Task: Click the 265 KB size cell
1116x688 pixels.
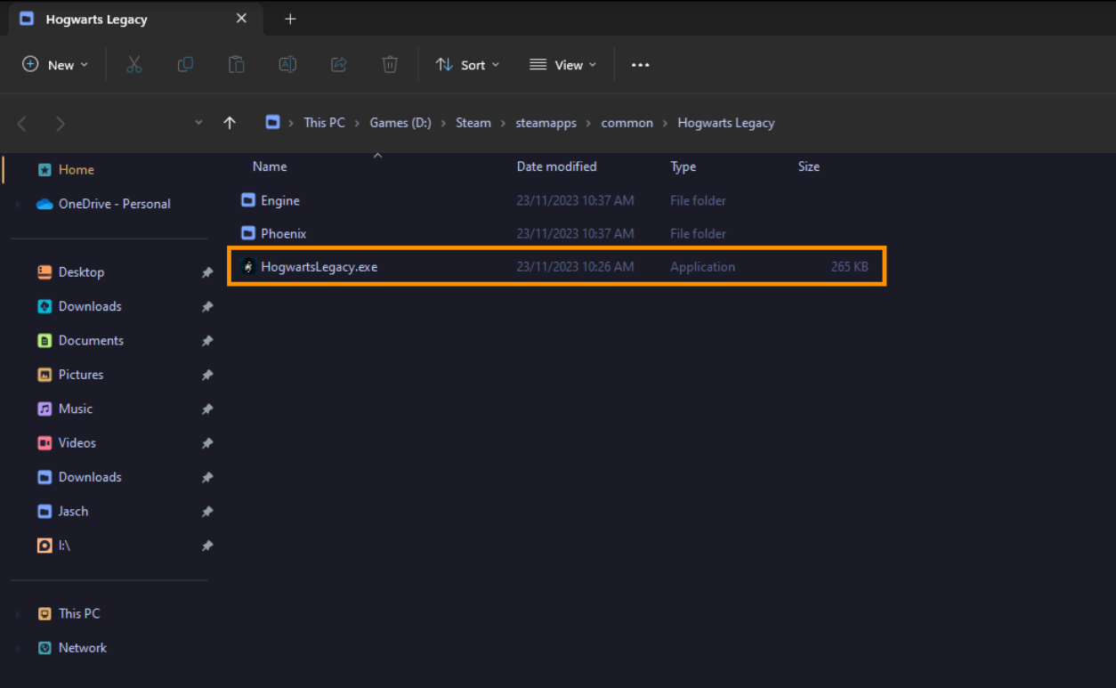Action: [850, 266]
